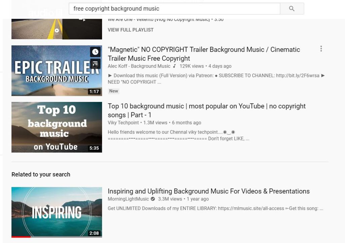345x243 pixels.
Task: Click play icon on the road playlist thumbnail
Action: click(x=57, y=31)
